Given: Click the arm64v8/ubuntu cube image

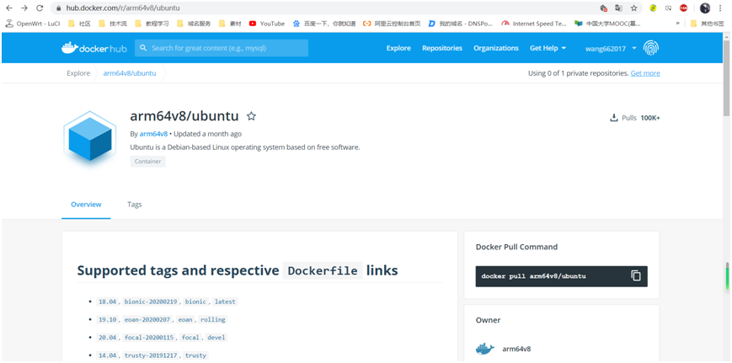Looking at the screenshot, I should click(x=89, y=138).
